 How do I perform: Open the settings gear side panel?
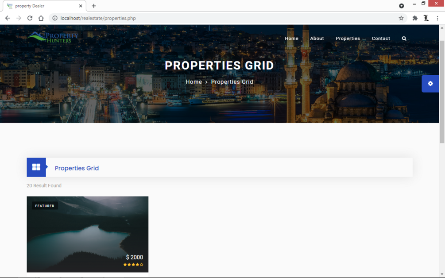click(430, 84)
